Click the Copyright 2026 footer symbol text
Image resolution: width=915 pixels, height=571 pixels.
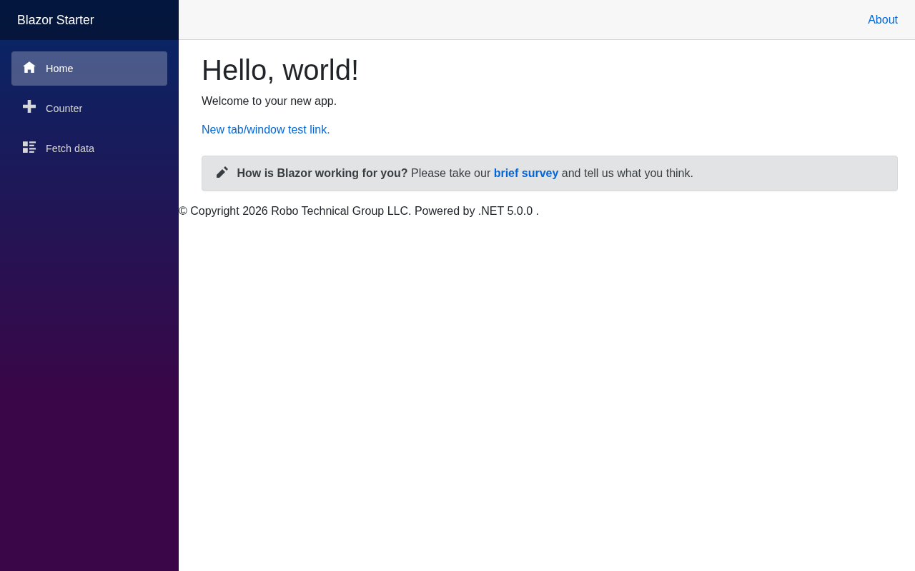[x=223, y=211]
